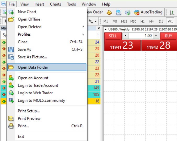Click the New Chart menu entry

47,12
